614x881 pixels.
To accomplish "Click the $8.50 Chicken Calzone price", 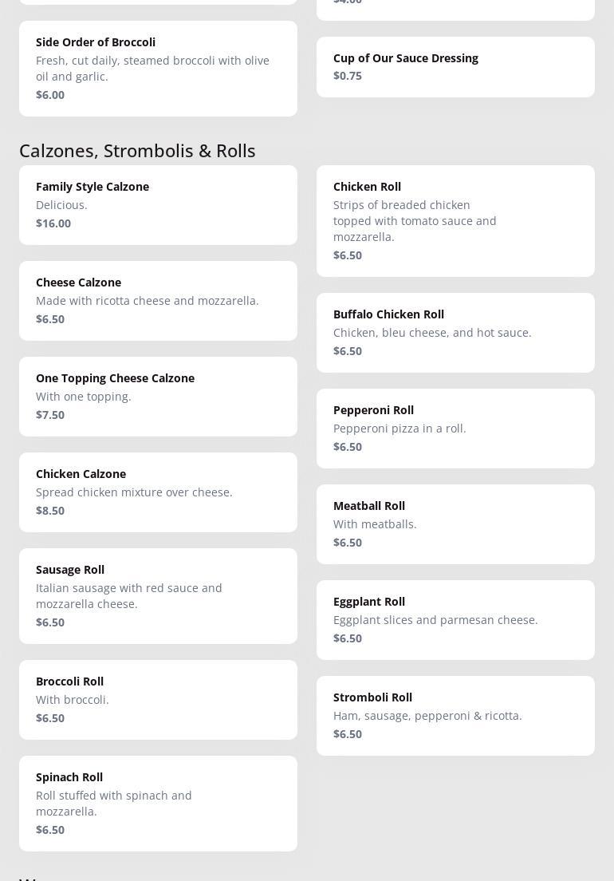I will 50,511.
